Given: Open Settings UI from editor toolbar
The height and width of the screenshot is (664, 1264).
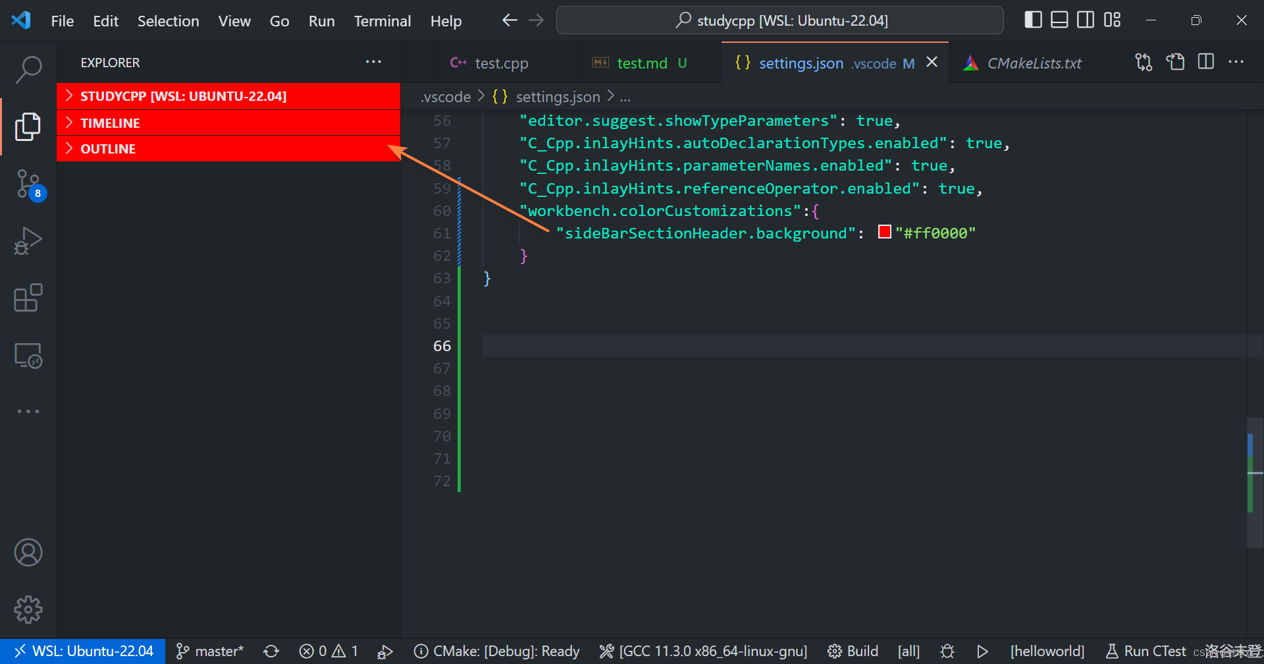Looking at the screenshot, I should pos(1175,62).
